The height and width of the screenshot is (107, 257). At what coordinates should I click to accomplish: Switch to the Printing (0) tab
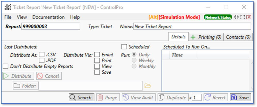[206, 37]
